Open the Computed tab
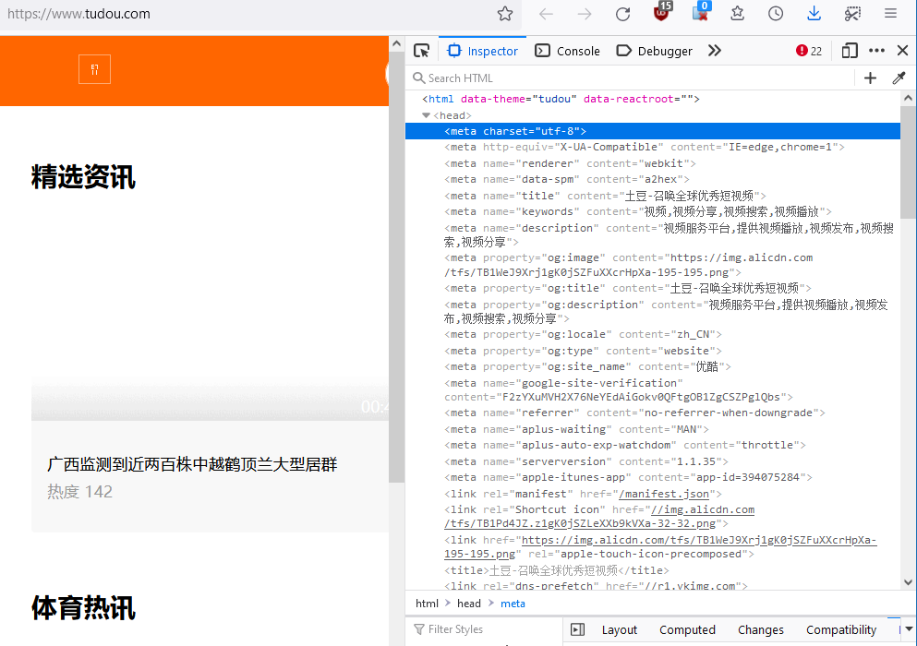917x646 pixels. pyautogui.click(x=687, y=630)
